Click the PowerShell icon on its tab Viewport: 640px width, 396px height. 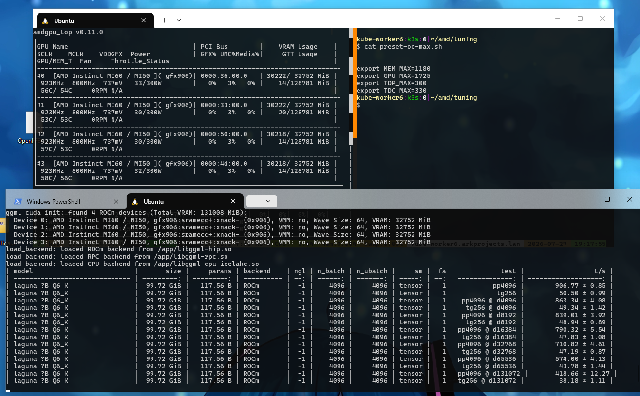[x=18, y=201]
